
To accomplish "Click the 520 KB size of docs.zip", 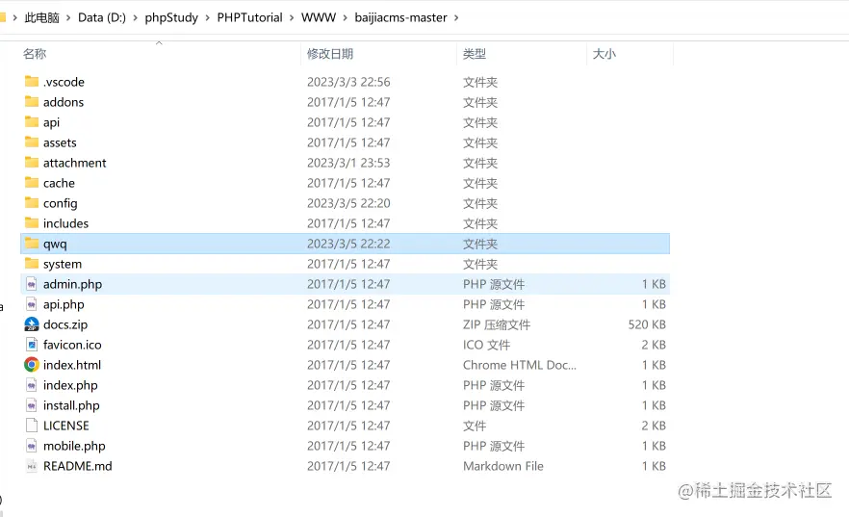I will (647, 324).
